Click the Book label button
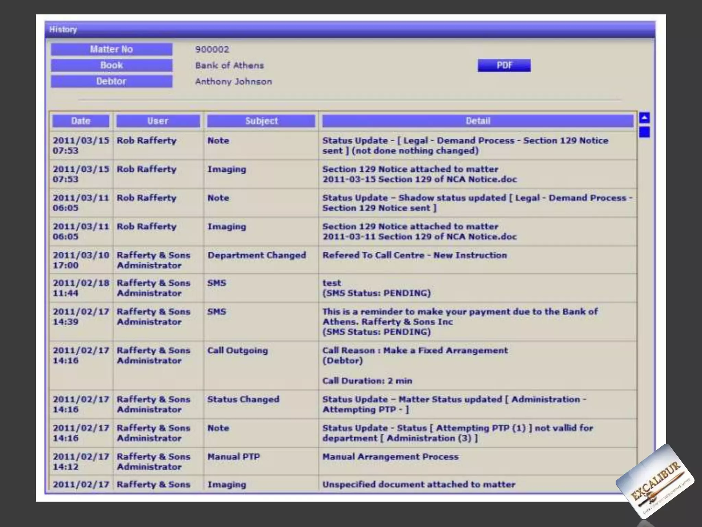 (111, 65)
